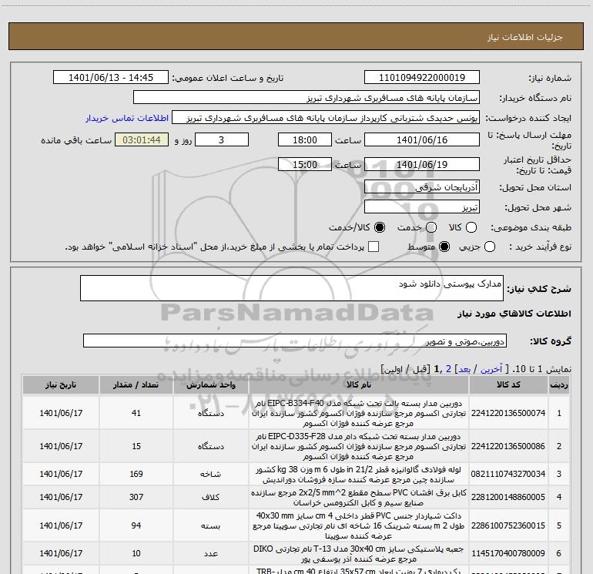Click the remaining time countdown 03:01:44

[142, 140]
